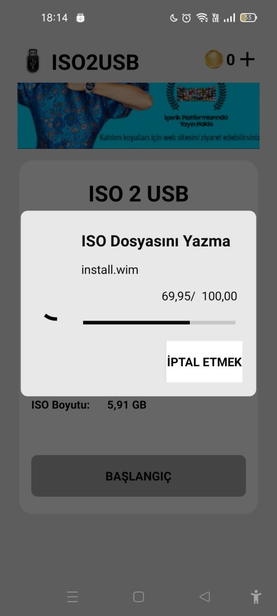This screenshot has height=616, width=277.
Task: Tap the ISO2USB app title
Action: point(95,63)
